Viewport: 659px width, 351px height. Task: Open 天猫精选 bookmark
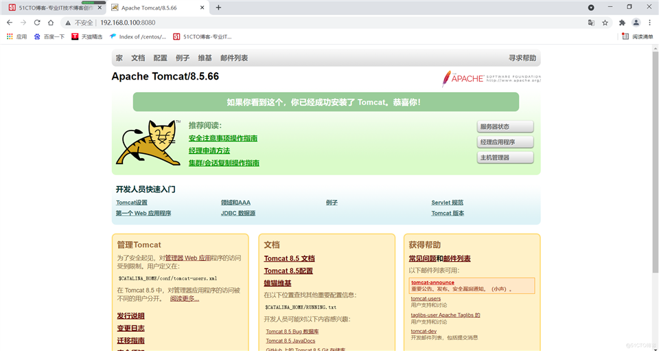click(87, 36)
